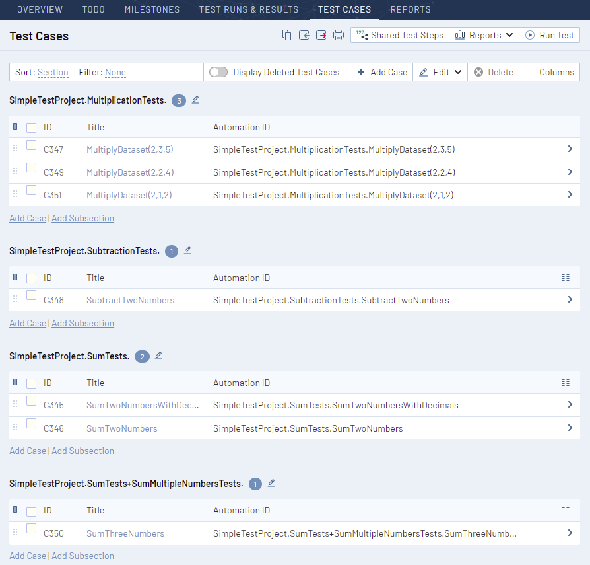Expand details chevron for case C351
Image resolution: width=590 pixels, height=565 pixels.
pos(570,195)
